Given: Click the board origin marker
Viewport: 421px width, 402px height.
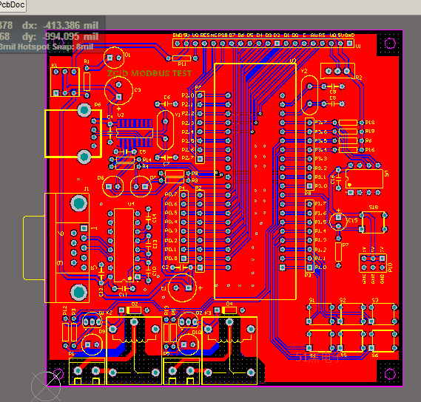Looking at the screenshot, I should [x=46, y=386].
